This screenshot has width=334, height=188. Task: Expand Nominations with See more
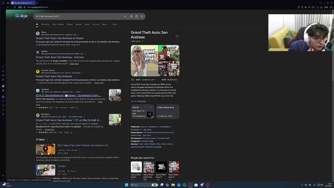coord(147,136)
